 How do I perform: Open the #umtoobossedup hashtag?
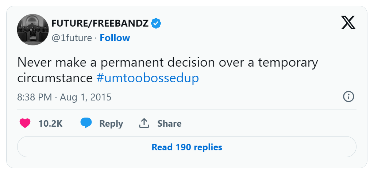pyautogui.click(x=148, y=78)
